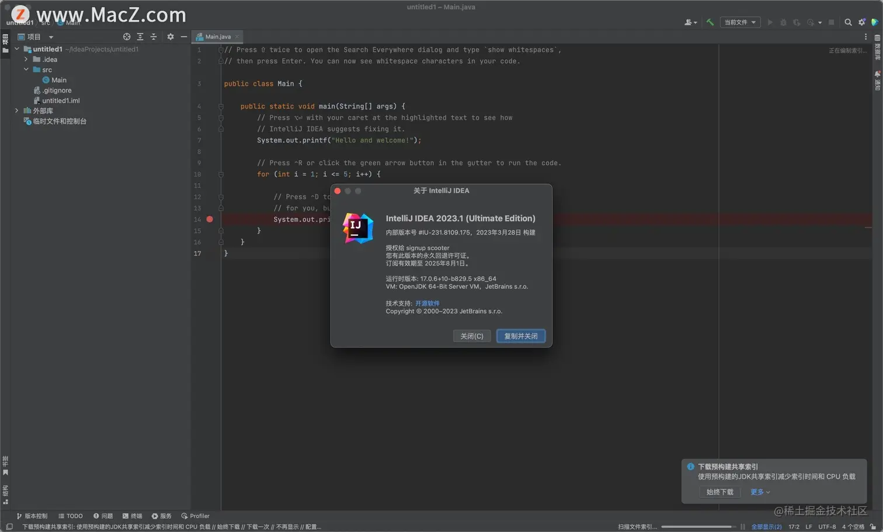Collapse the src folder node
Screen dimensions: 883x532
26,69
